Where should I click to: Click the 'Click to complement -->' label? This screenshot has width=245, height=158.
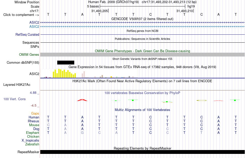(21, 15)
